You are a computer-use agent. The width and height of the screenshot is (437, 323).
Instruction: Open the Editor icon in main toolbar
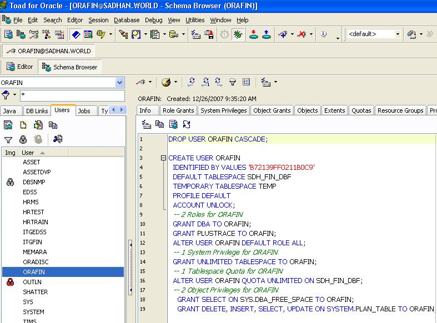click(x=8, y=34)
